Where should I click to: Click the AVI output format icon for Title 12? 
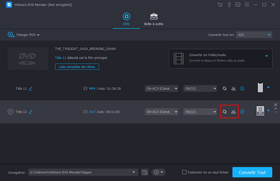pos(260,111)
